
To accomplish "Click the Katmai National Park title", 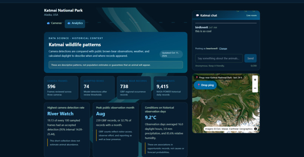I will point(63,11).
